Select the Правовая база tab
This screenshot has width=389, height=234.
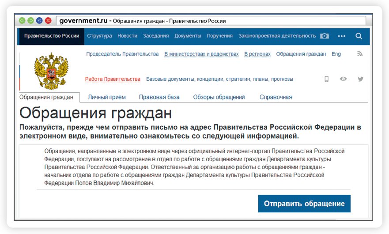[x=159, y=97]
